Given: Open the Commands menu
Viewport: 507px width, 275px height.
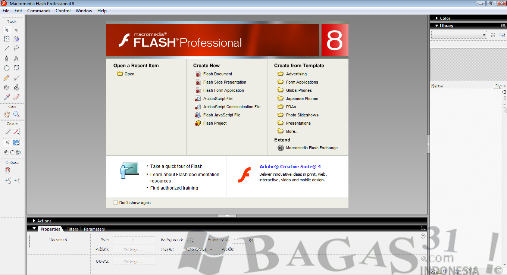Looking at the screenshot, I should click(39, 11).
